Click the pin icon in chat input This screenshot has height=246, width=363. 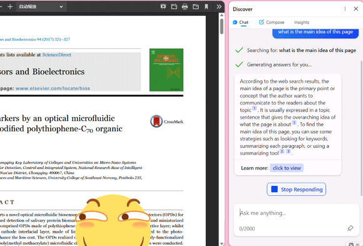coord(350,228)
